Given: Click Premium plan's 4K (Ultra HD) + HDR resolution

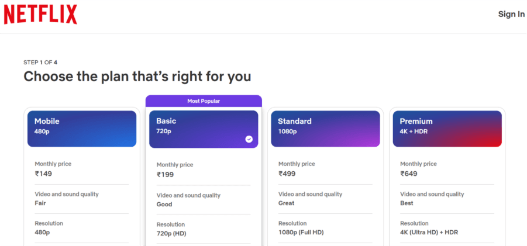Looking at the screenshot, I should pos(429,233).
